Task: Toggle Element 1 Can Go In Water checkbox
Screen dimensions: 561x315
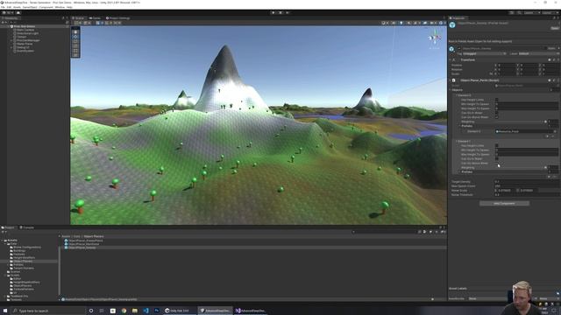Action: [x=497, y=158]
